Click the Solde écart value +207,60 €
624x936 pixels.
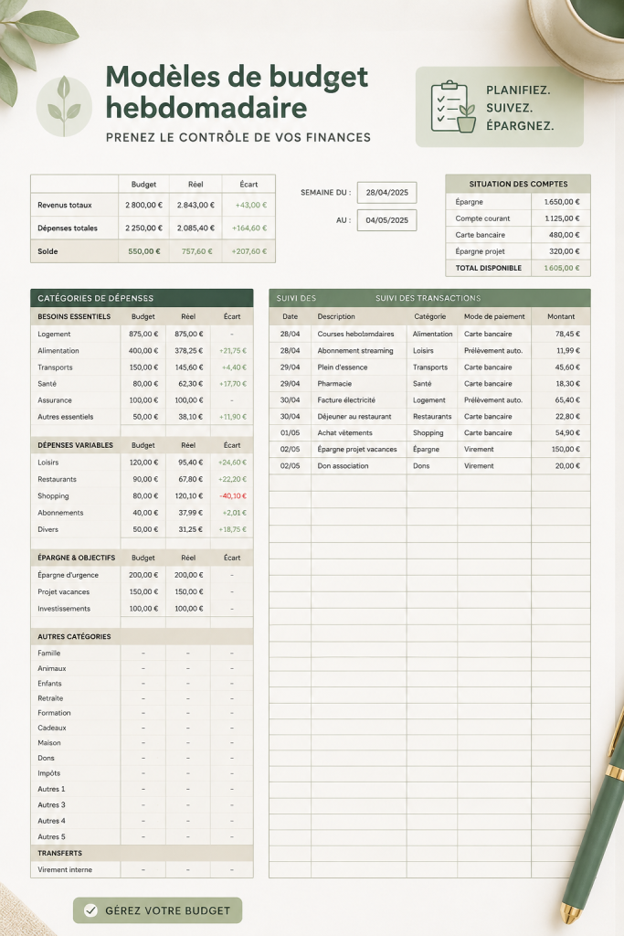(249, 251)
